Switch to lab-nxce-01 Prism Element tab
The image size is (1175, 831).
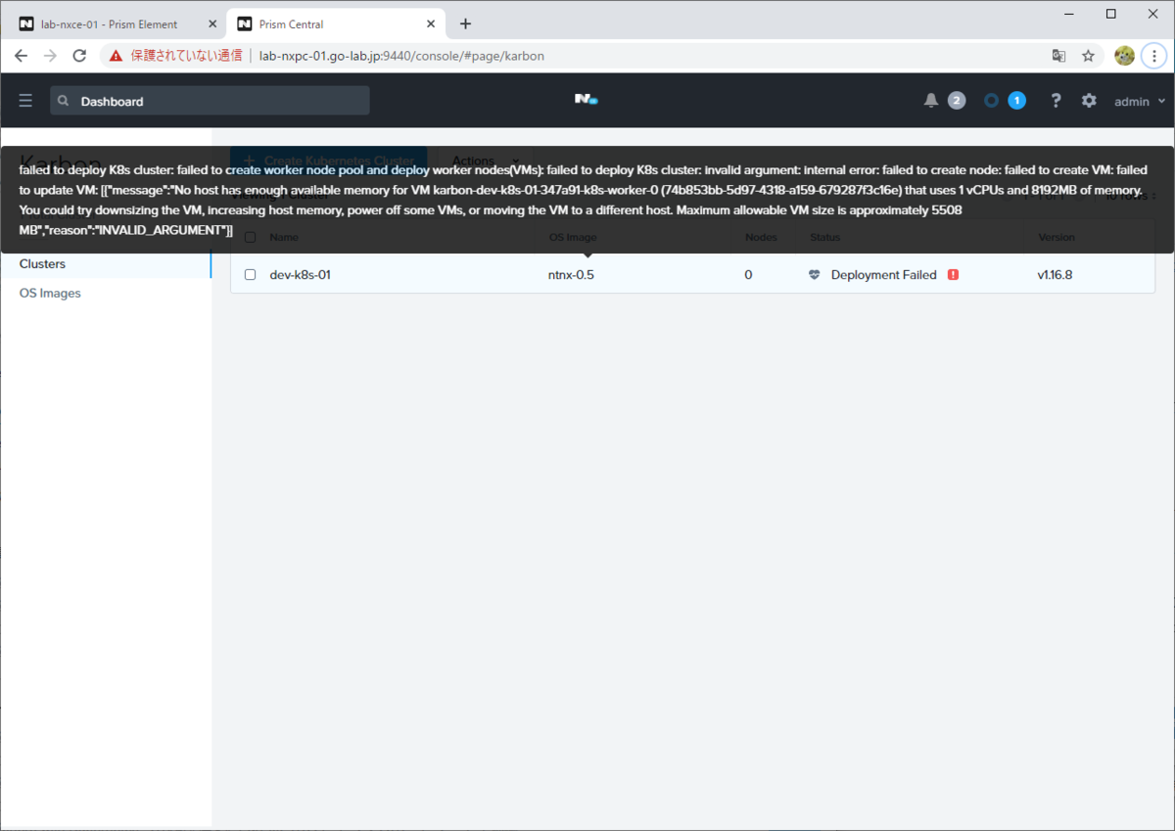[x=110, y=23]
